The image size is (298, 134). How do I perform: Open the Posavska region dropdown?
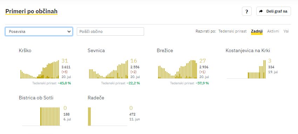[x=39, y=31]
